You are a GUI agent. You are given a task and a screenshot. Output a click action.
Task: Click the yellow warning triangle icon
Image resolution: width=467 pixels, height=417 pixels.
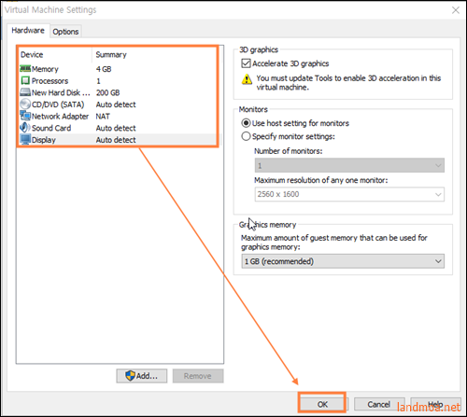click(x=247, y=79)
